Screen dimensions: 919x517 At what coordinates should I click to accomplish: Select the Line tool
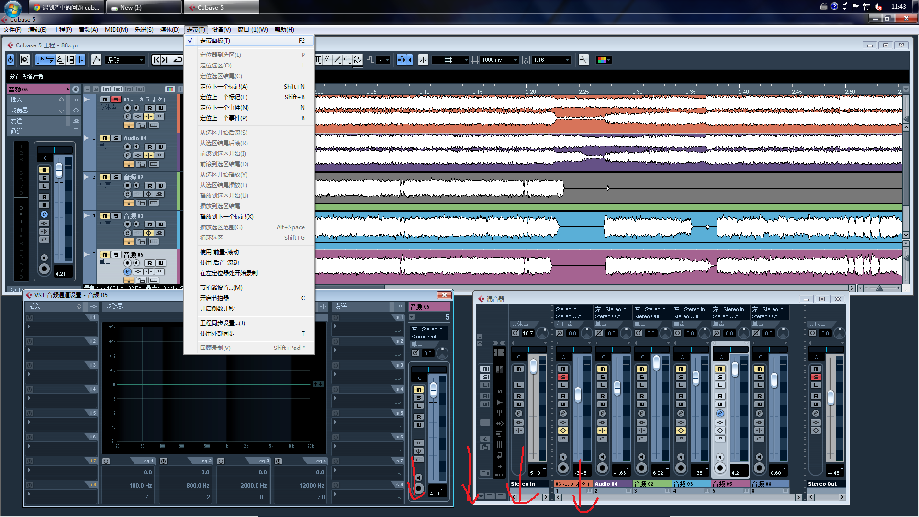click(337, 60)
